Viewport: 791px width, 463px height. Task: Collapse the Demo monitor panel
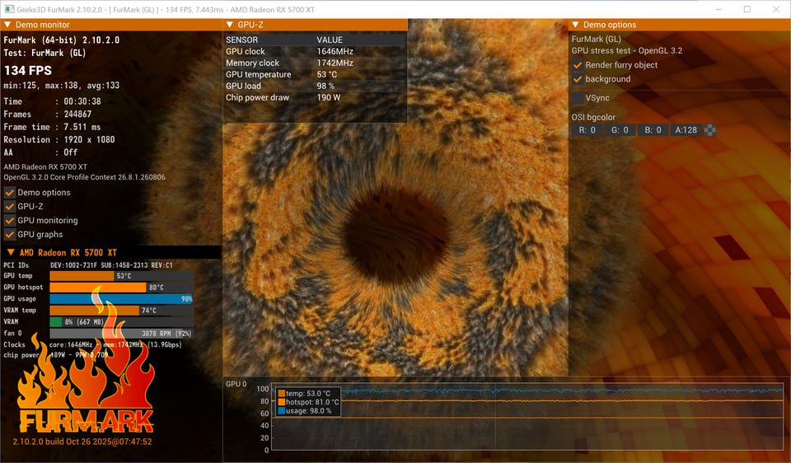click(x=7, y=25)
